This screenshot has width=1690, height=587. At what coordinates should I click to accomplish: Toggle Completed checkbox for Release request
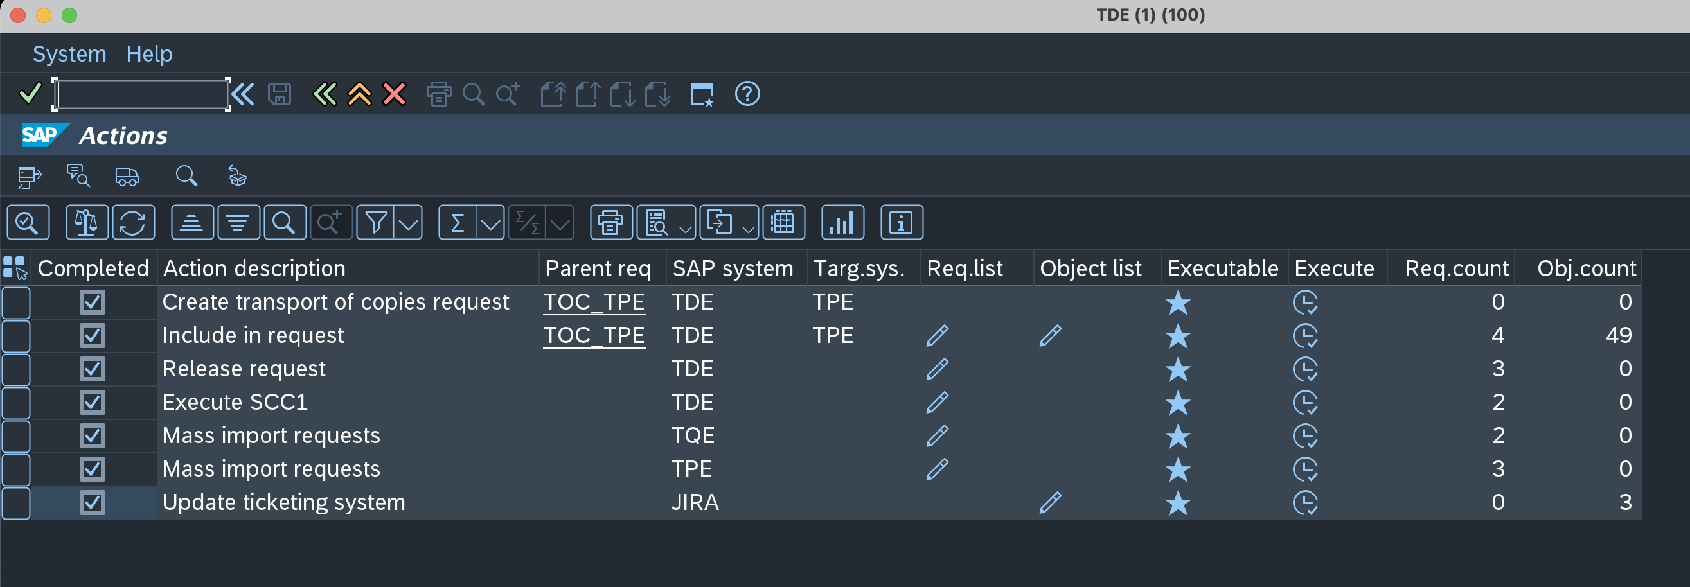click(x=93, y=369)
